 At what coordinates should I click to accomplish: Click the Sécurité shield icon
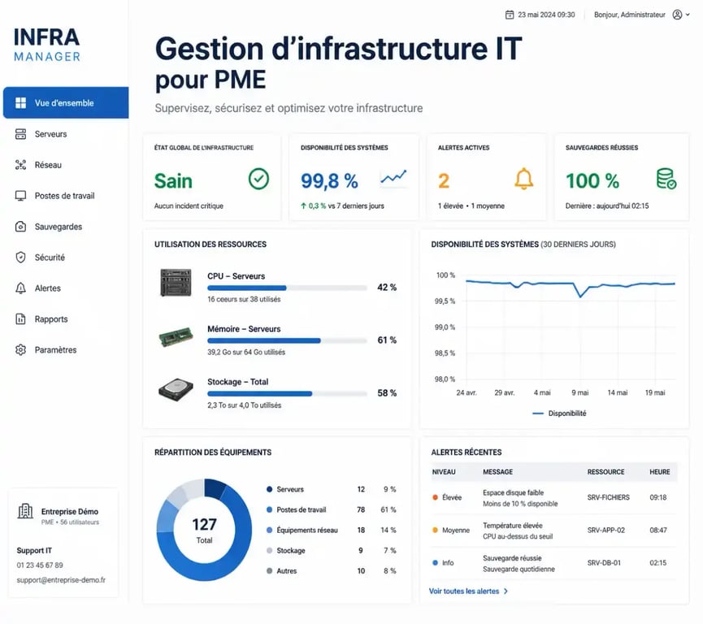coord(20,258)
